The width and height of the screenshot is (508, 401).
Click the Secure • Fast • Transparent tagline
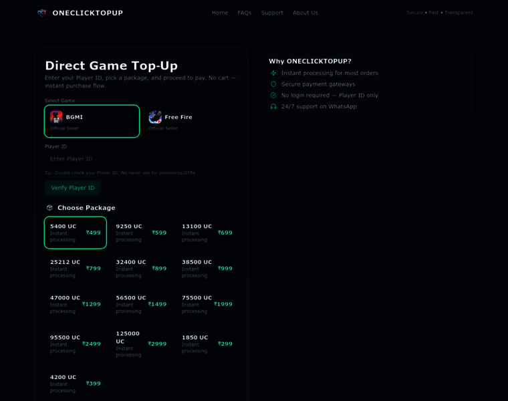[440, 13]
